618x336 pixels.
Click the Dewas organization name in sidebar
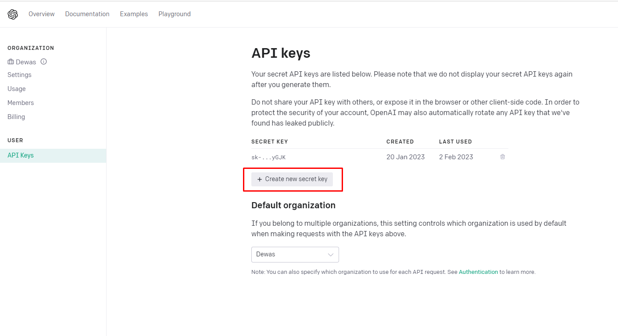pyautogui.click(x=26, y=62)
